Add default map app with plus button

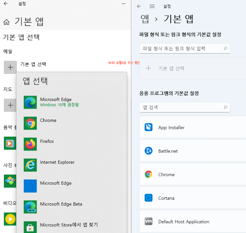point(10,105)
